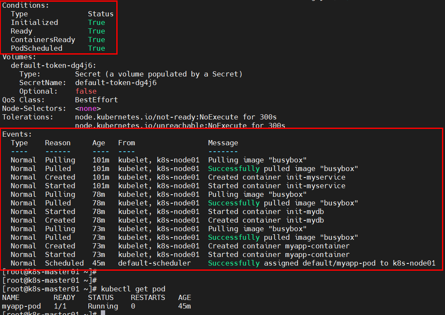
Task: Select the red 'false' Optional value
Action: pyautogui.click(x=86, y=91)
